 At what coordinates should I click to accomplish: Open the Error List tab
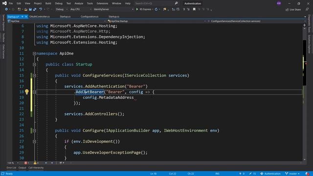[11, 168]
